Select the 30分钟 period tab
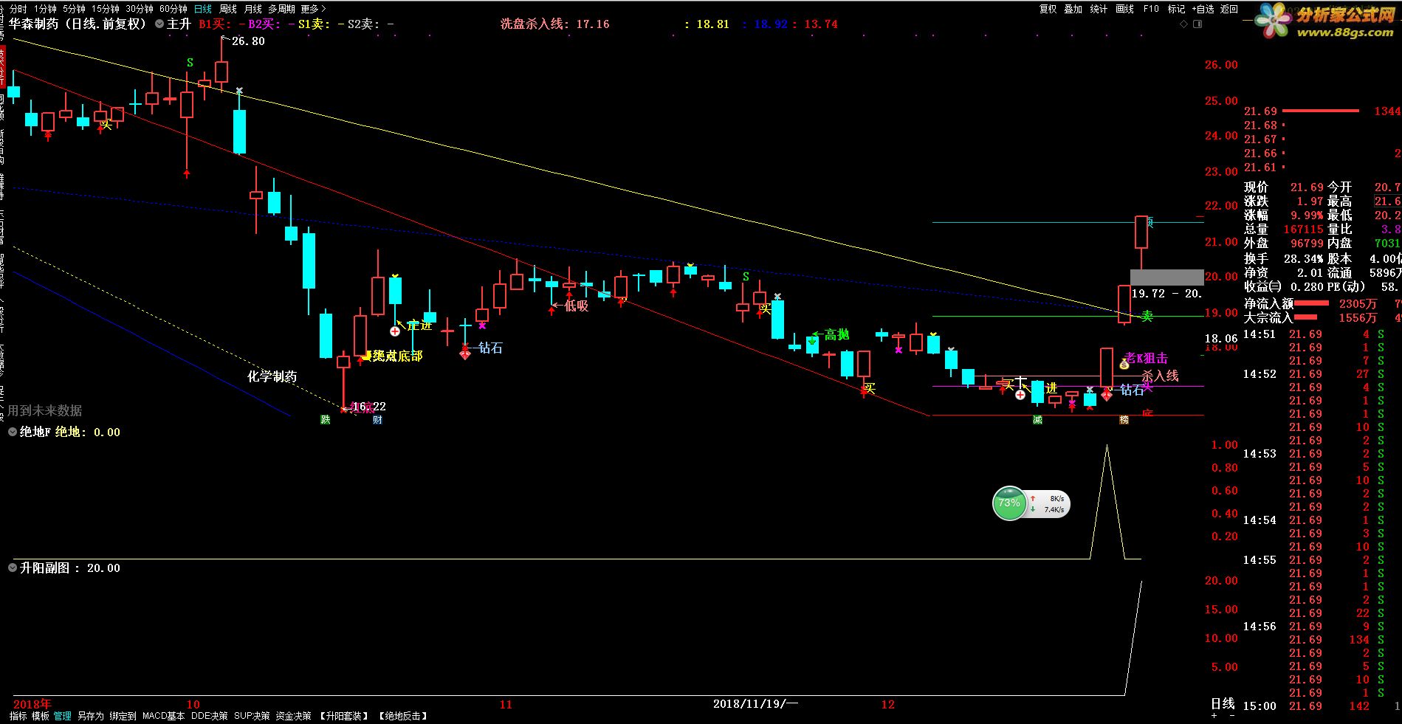This screenshot has height=724, width=1402. [140, 9]
